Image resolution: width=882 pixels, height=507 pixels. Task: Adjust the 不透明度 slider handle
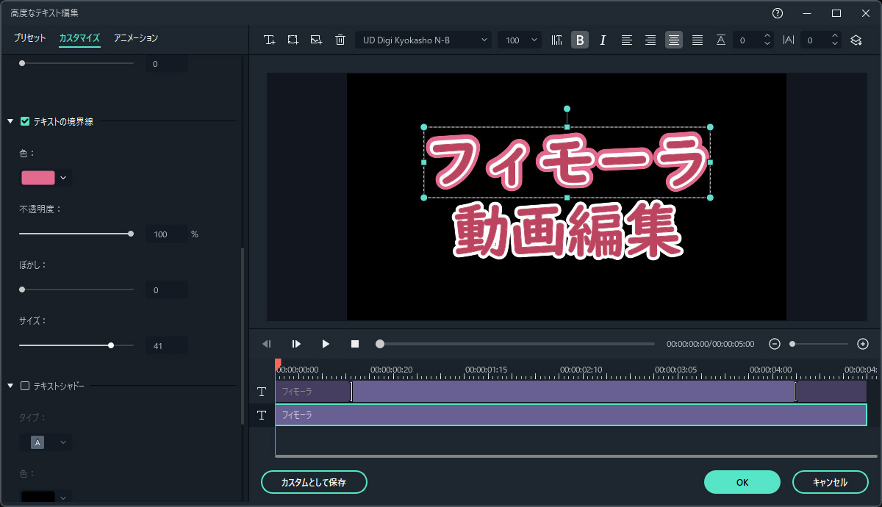tap(131, 234)
